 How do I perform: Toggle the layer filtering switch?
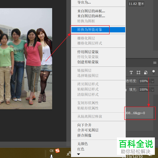point(154,72)
